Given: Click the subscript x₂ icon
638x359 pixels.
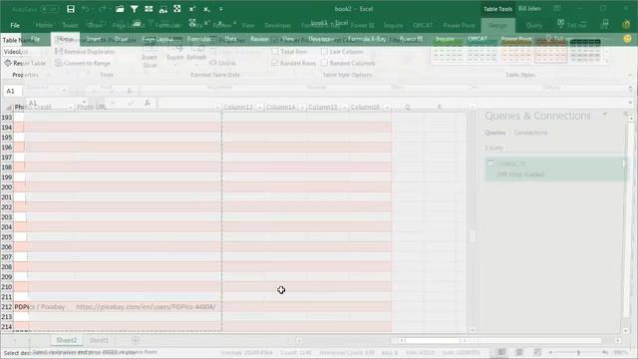Looking at the screenshot, I should coord(206,9).
